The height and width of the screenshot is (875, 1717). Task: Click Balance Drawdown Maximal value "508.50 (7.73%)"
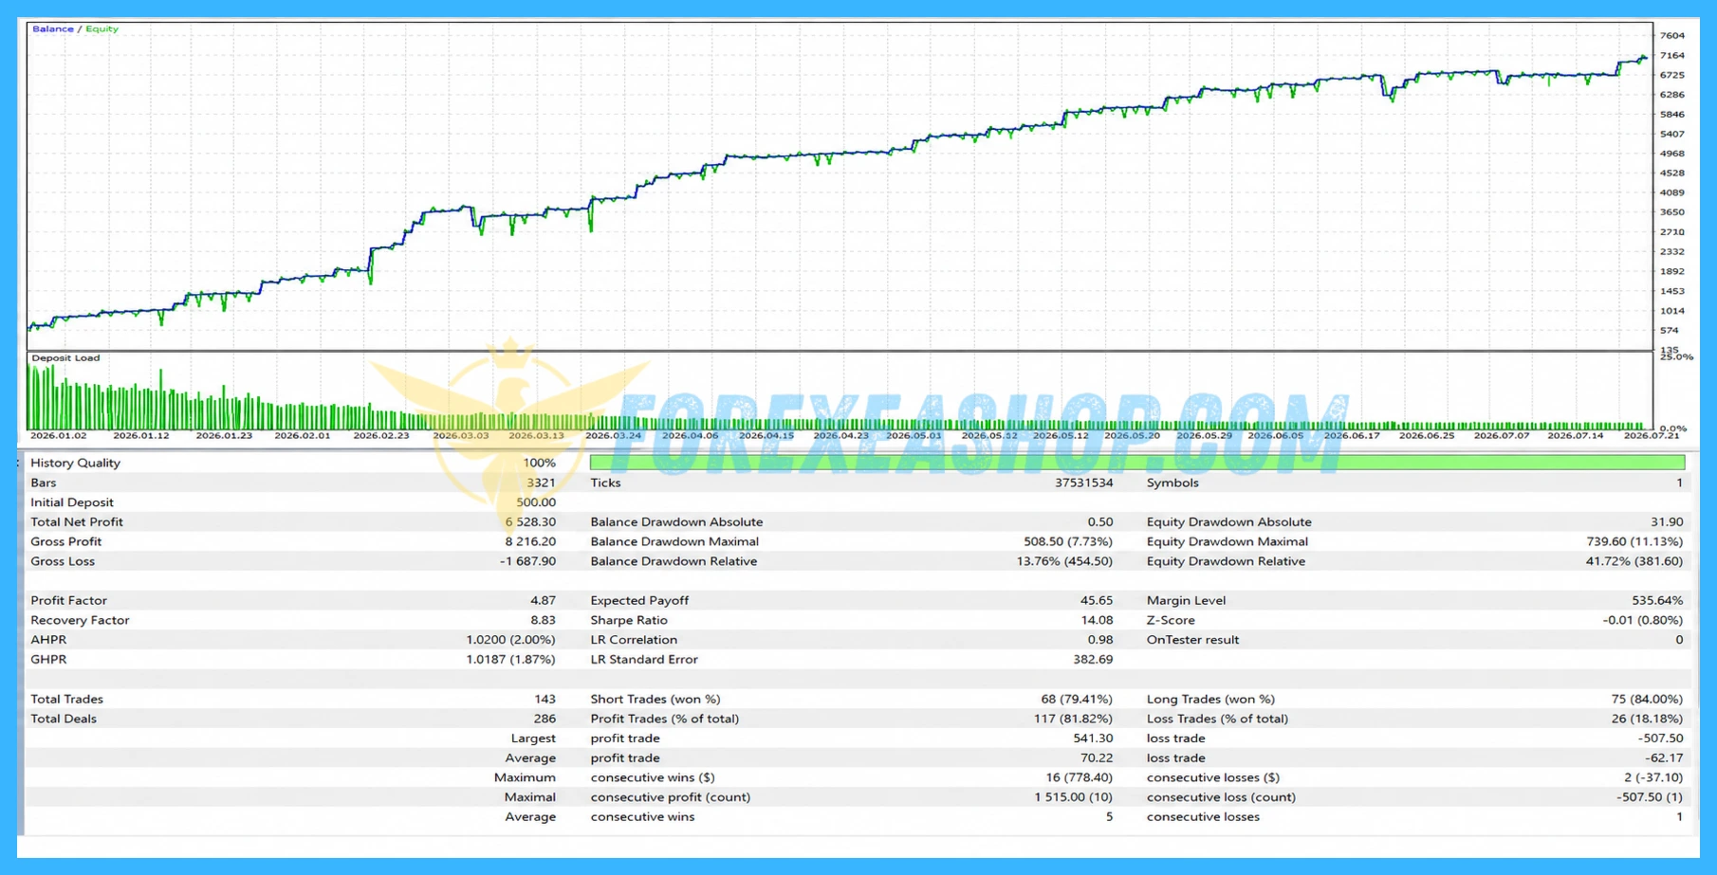click(1068, 542)
